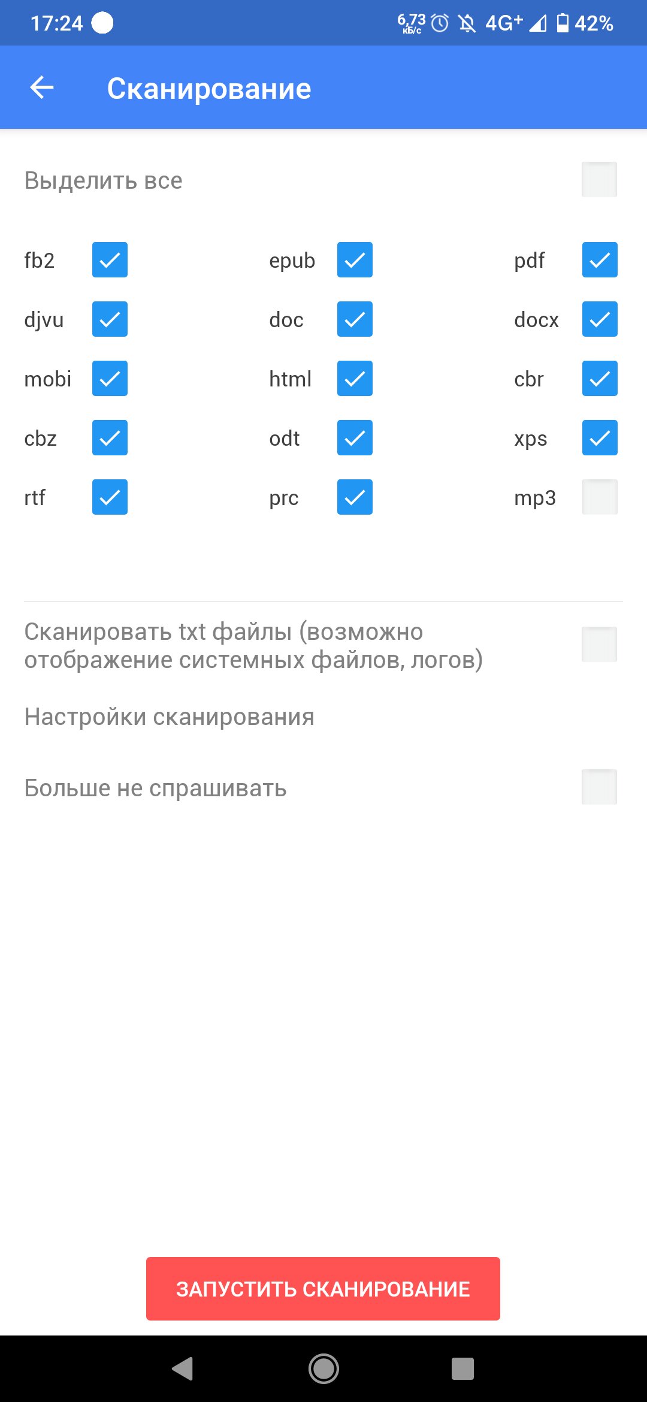This screenshot has height=1402, width=647.
Task: Tap the recent apps square button
Action: (x=462, y=1368)
